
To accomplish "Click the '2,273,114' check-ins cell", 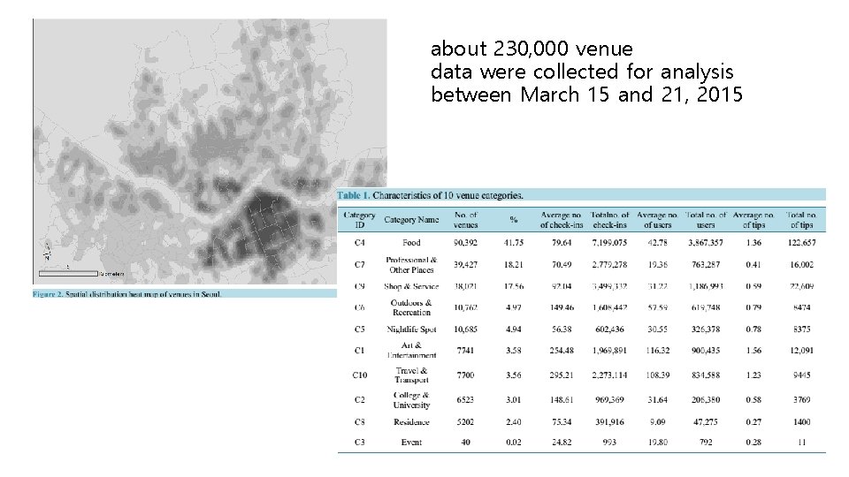I will click(609, 375).
